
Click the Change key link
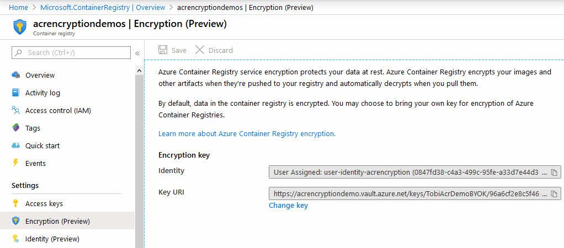[289, 205]
